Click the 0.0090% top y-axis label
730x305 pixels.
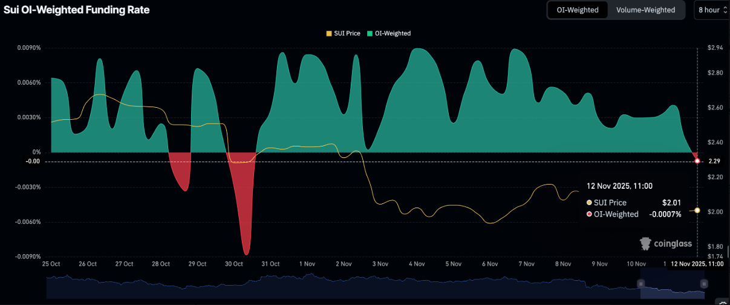28,48
